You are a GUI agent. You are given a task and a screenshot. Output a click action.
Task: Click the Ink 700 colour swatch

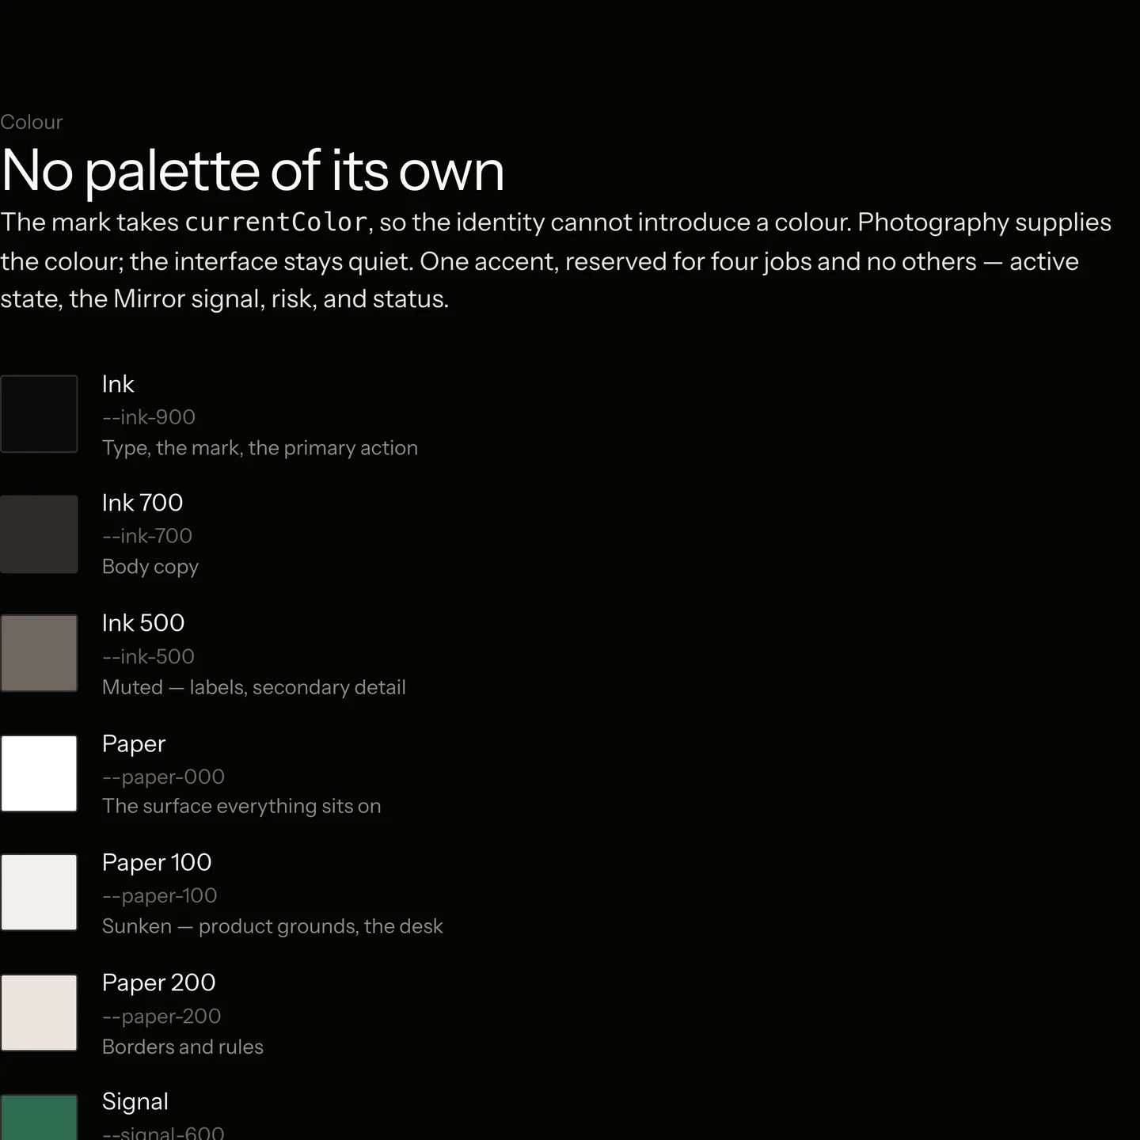pos(39,534)
